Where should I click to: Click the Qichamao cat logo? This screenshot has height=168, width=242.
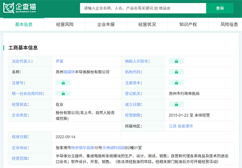pos(20,8)
